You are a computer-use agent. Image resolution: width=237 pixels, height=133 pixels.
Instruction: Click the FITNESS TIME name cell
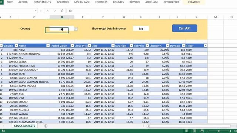pyautogui.click(x=34, y=66)
